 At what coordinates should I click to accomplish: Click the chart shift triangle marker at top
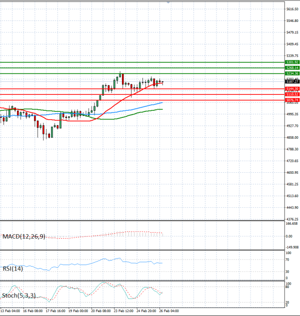[168, 2]
